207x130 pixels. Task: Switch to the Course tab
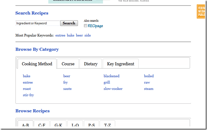pos(68,64)
